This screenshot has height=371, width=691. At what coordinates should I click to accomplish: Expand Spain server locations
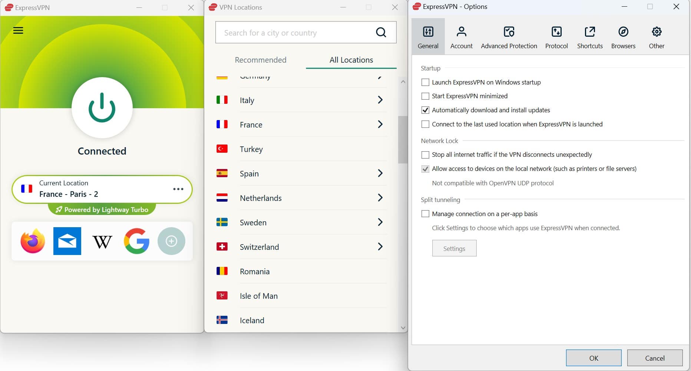380,173
